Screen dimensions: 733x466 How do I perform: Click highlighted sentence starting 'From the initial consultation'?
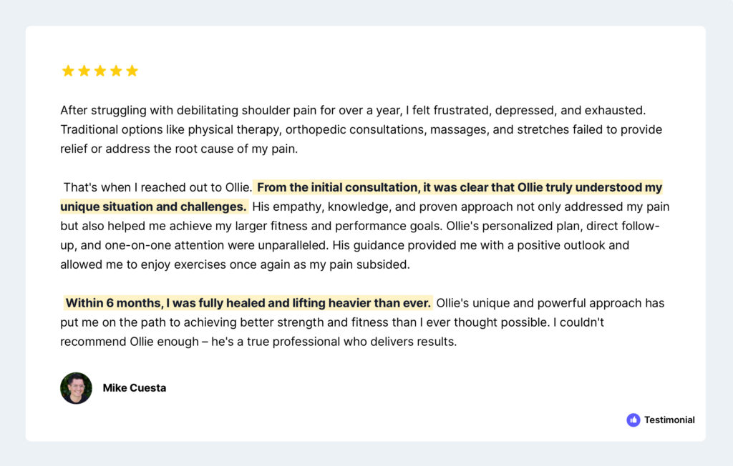[458, 188]
